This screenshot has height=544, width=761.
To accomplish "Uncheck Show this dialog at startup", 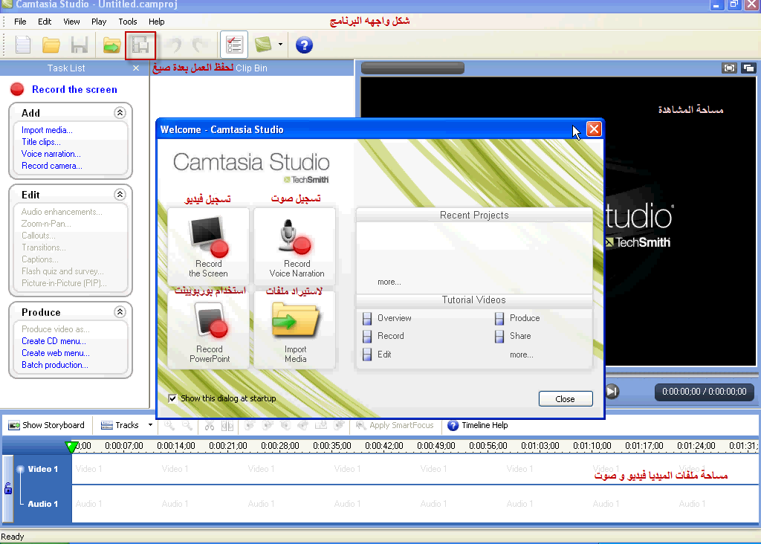I will click(x=172, y=398).
